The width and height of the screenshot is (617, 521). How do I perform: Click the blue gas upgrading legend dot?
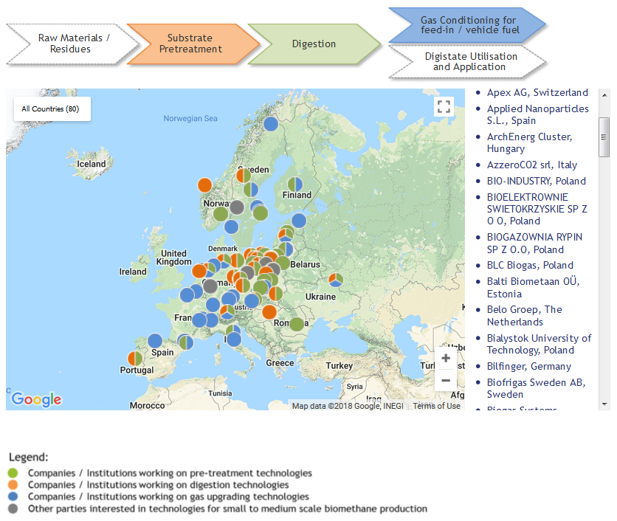[x=13, y=497]
